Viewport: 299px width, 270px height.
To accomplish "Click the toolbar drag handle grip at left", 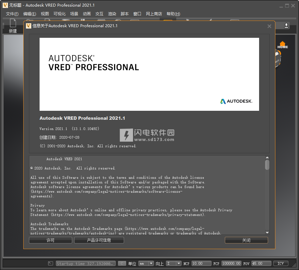I will pos(3,26).
